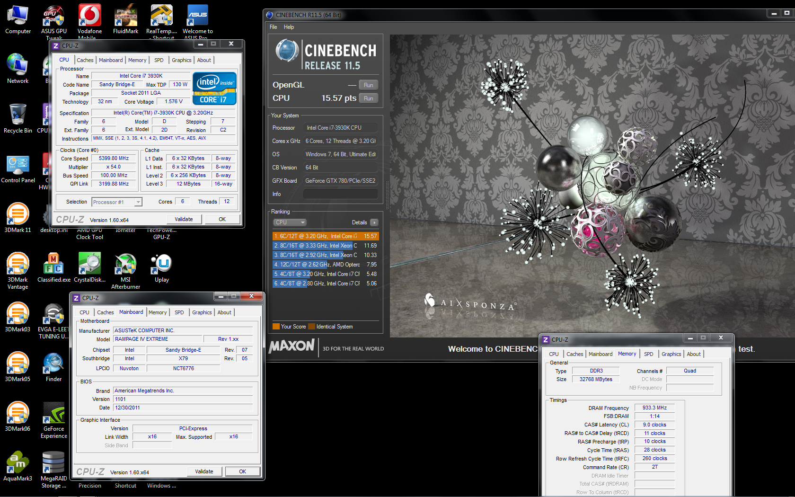
Task: Launch 3DMark Vantage shortcut
Action: (x=18, y=271)
